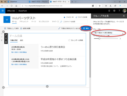This screenshot has height=96, width=127.
Task: Edit the web part with pencil icon
Action: coord(6,35)
